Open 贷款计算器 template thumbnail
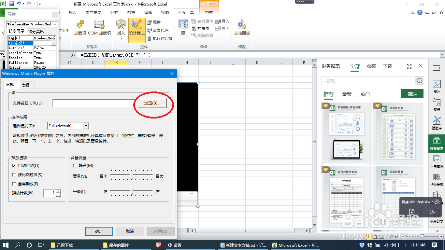The height and width of the screenshot is (250, 445). tap(398, 197)
